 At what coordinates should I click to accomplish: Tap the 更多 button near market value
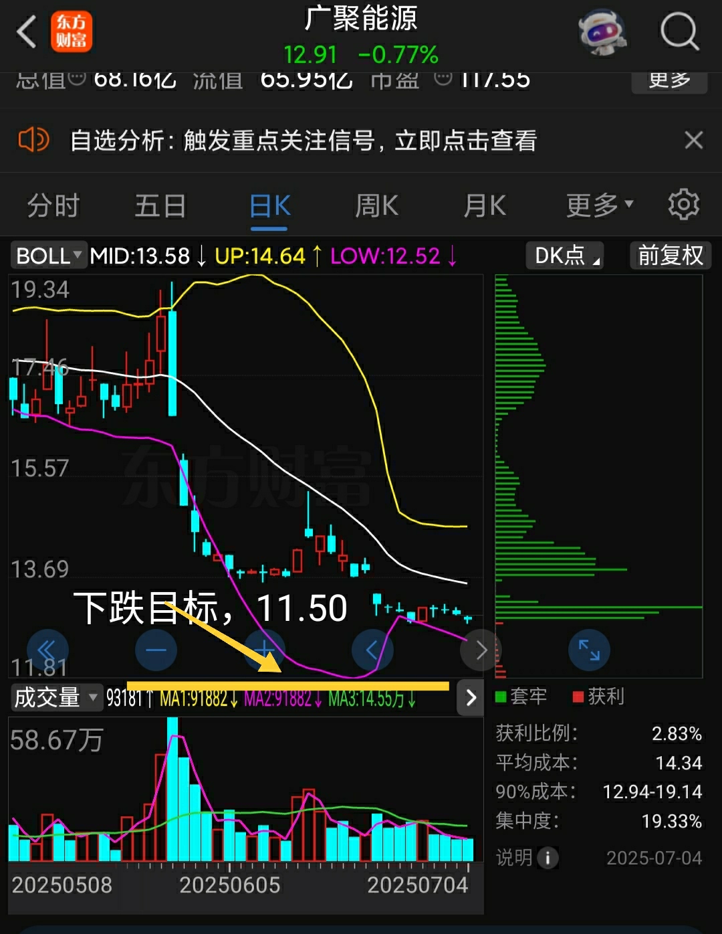point(669,80)
